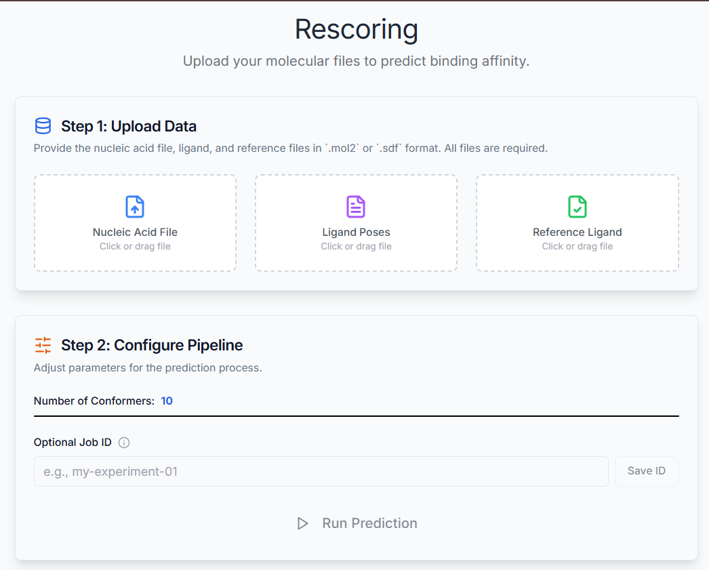
Task: Click the Reference Ligand upload card
Action: [x=577, y=222]
